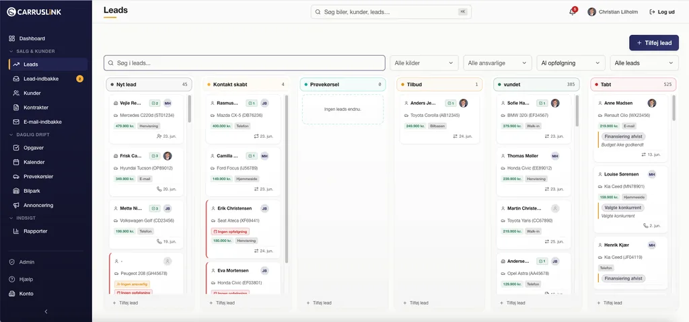Expand the Al opfølgning filter

pyautogui.click(x=571, y=63)
